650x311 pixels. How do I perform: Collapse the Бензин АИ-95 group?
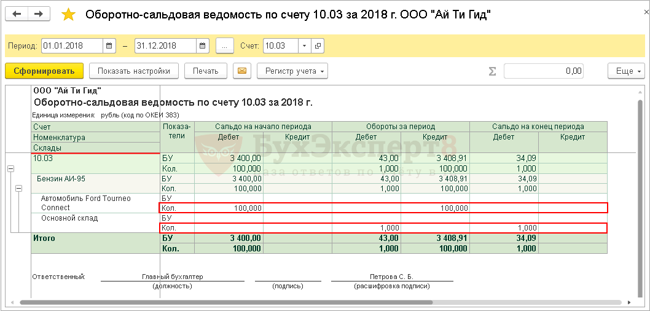pyautogui.click(x=18, y=189)
